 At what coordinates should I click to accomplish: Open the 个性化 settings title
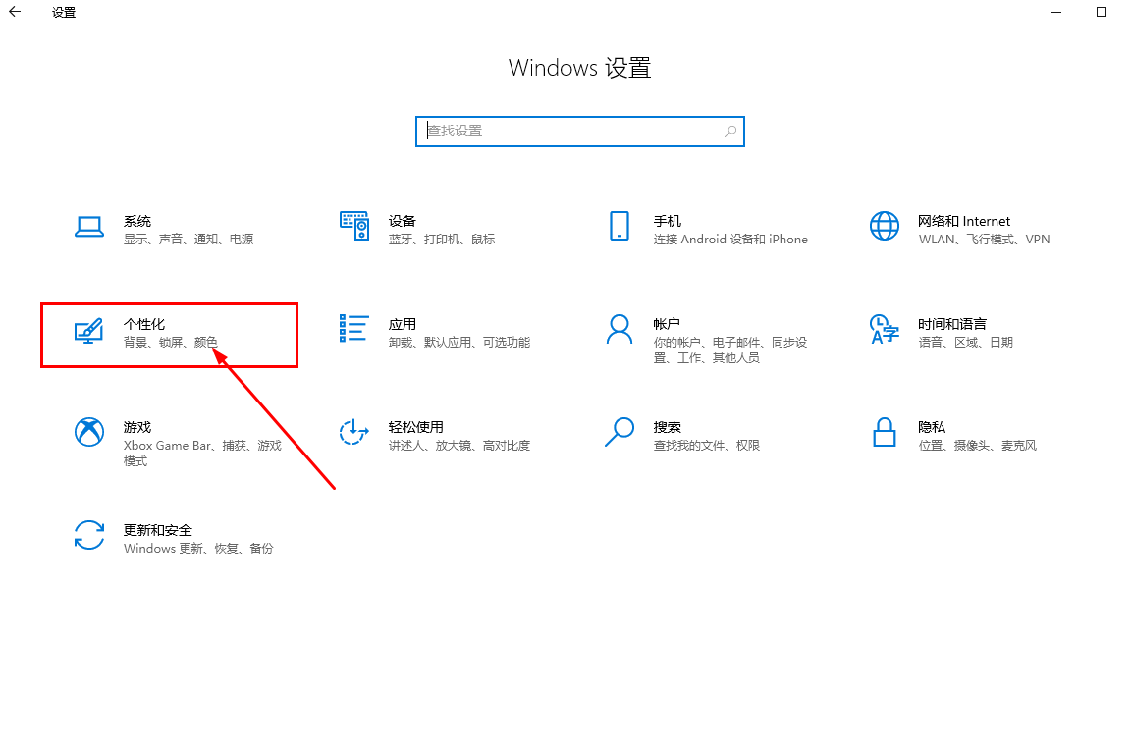144,324
